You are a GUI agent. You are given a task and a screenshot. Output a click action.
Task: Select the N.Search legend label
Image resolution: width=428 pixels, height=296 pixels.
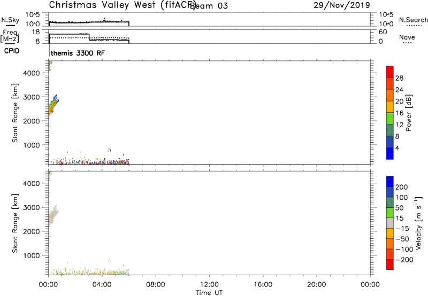click(414, 20)
